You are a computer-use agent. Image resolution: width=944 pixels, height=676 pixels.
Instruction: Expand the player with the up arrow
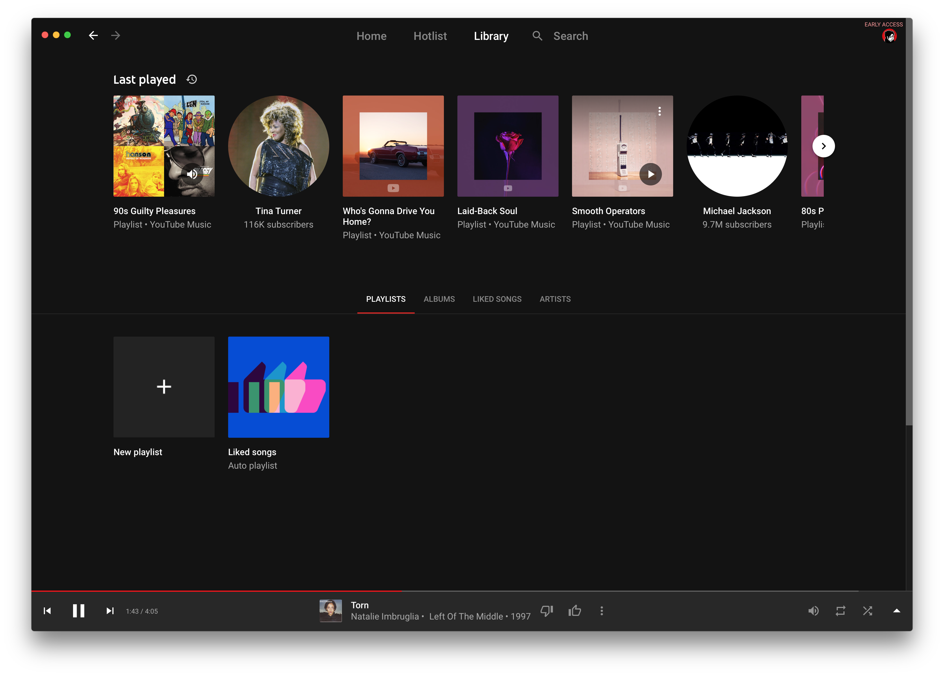pos(897,611)
